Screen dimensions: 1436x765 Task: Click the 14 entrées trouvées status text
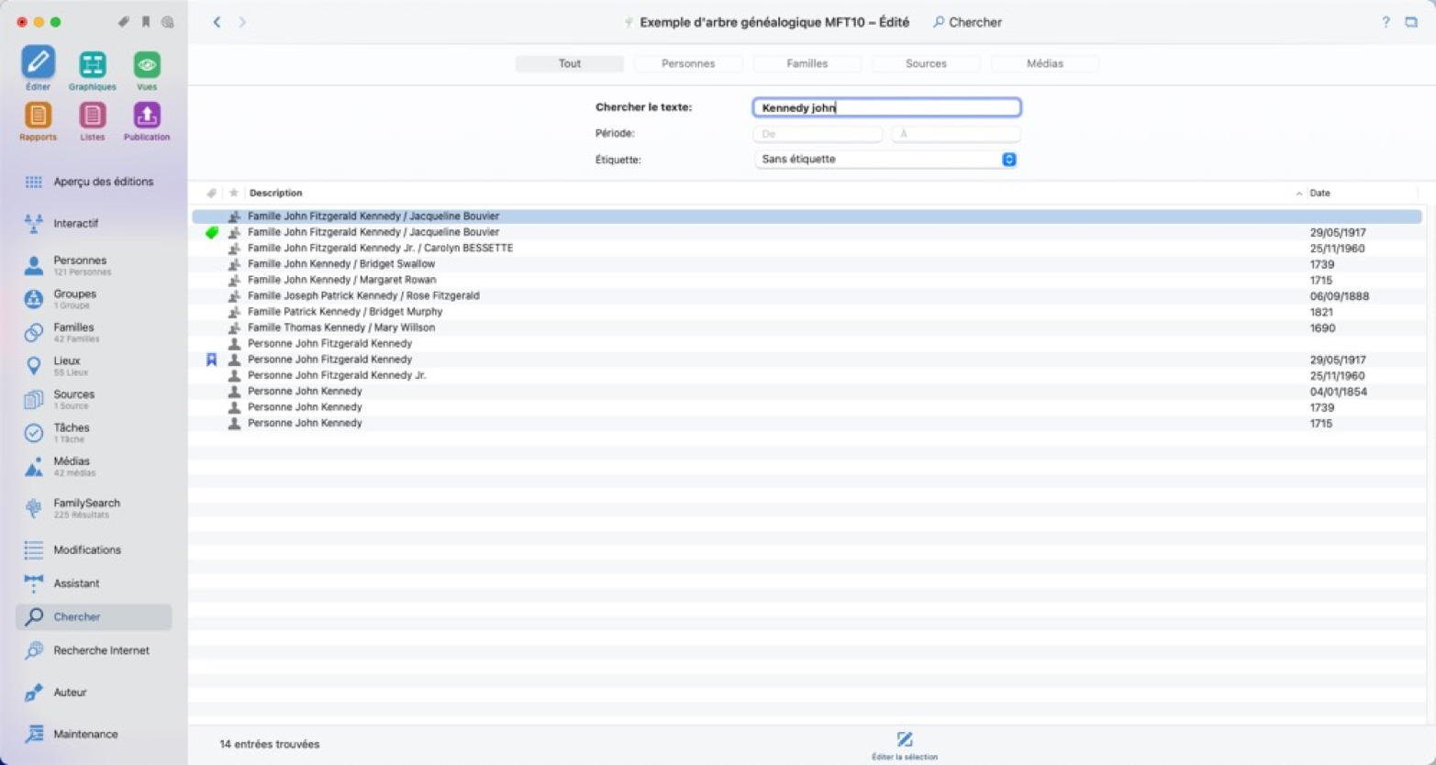click(270, 744)
